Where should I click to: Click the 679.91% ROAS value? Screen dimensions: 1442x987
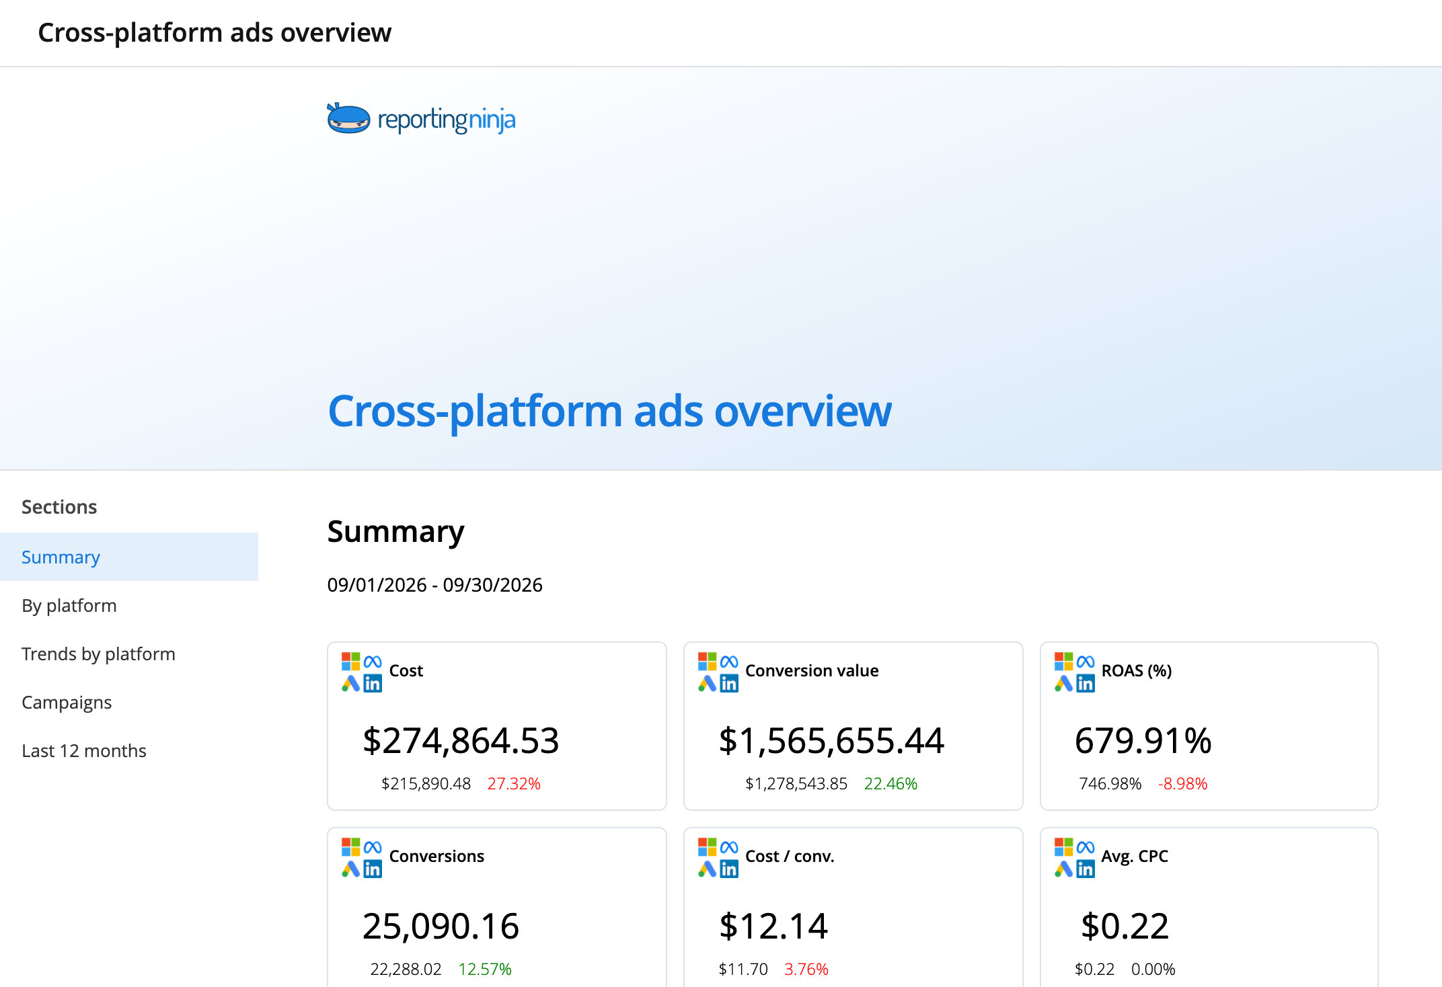click(1143, 740)
